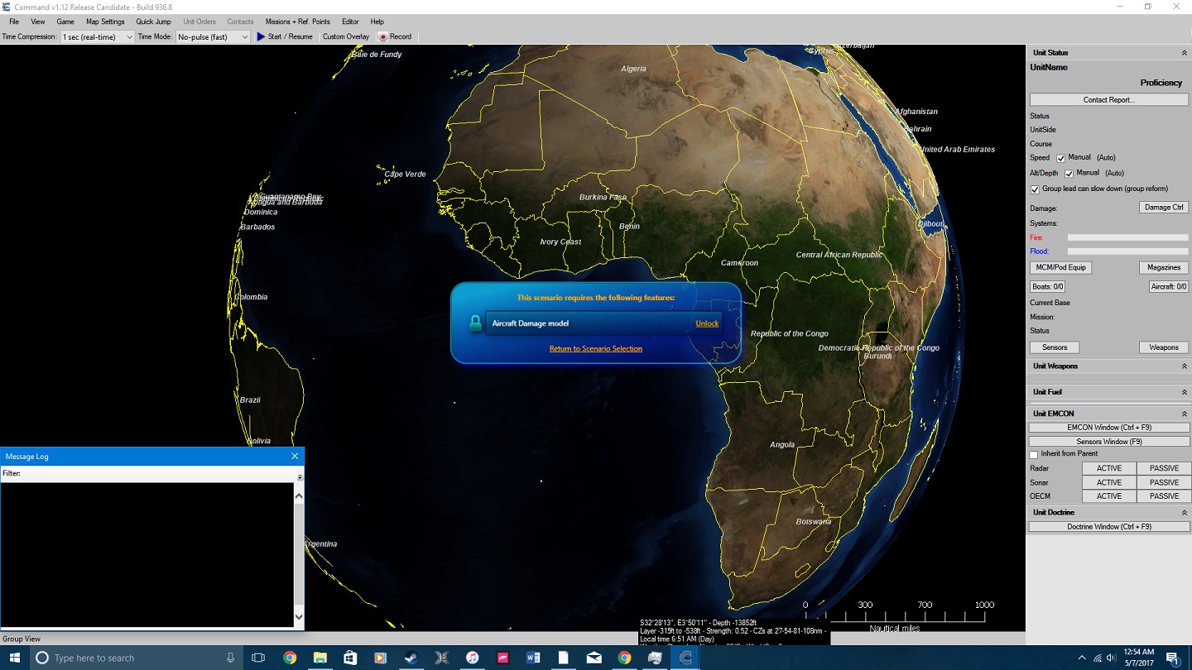Open Damage Ctrl window
This screenshot has width=1192, height=670.
(x=1164, y=208)
